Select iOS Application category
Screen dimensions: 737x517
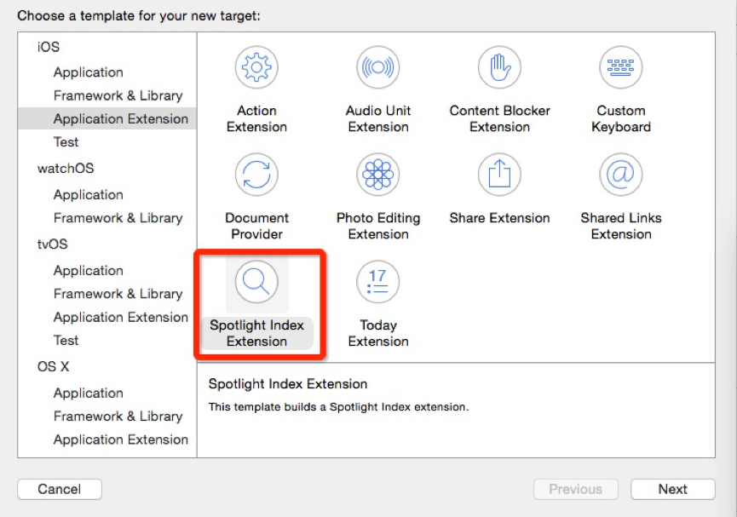pos(89,72)
